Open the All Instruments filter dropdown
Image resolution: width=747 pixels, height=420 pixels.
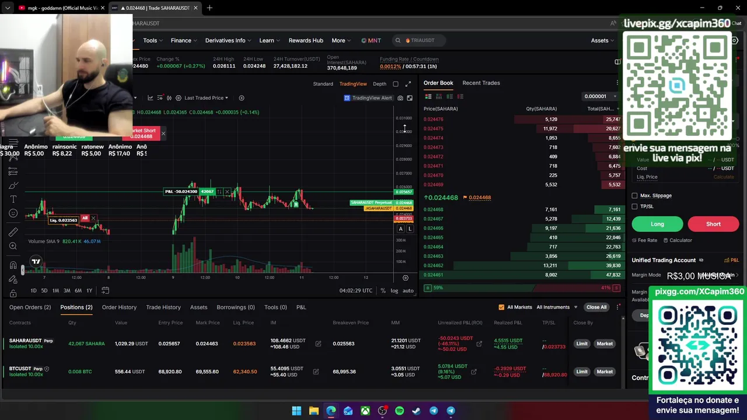(557, 307)
